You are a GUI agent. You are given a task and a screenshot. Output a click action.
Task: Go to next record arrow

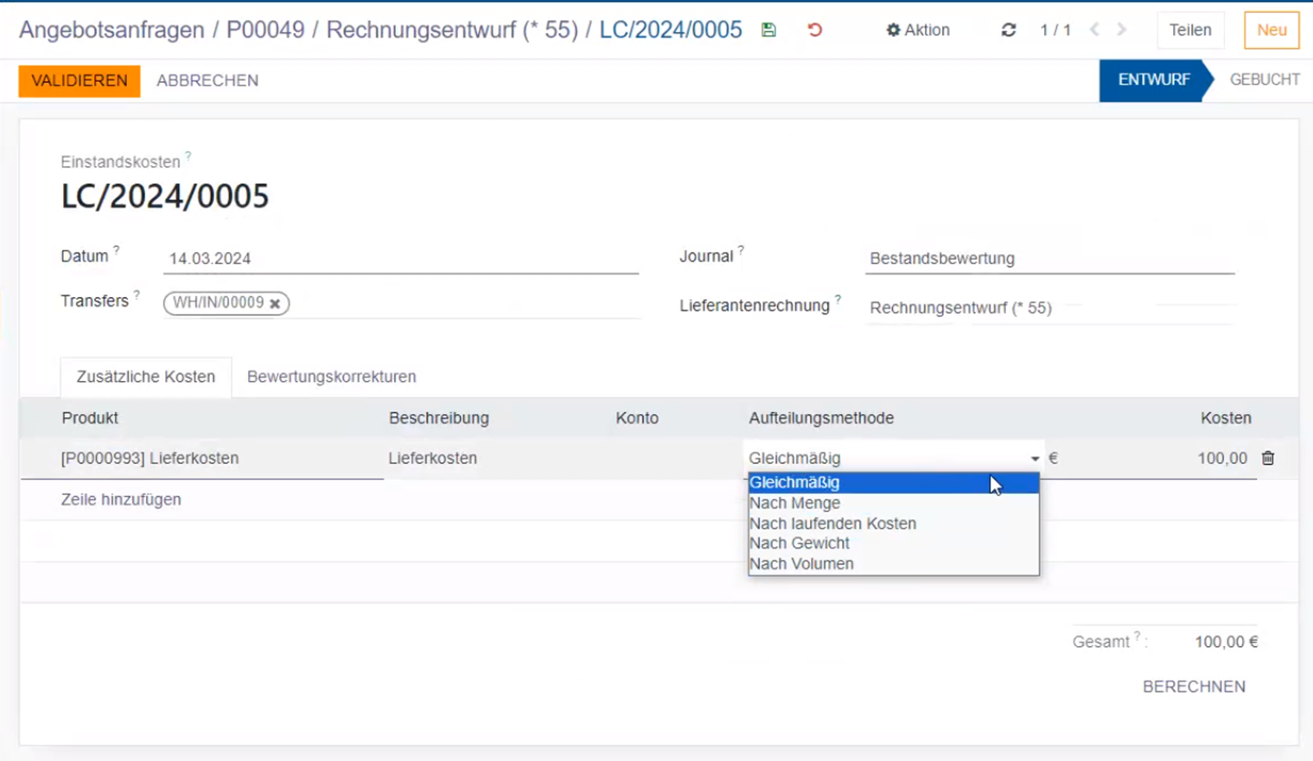click(1122, 30)
